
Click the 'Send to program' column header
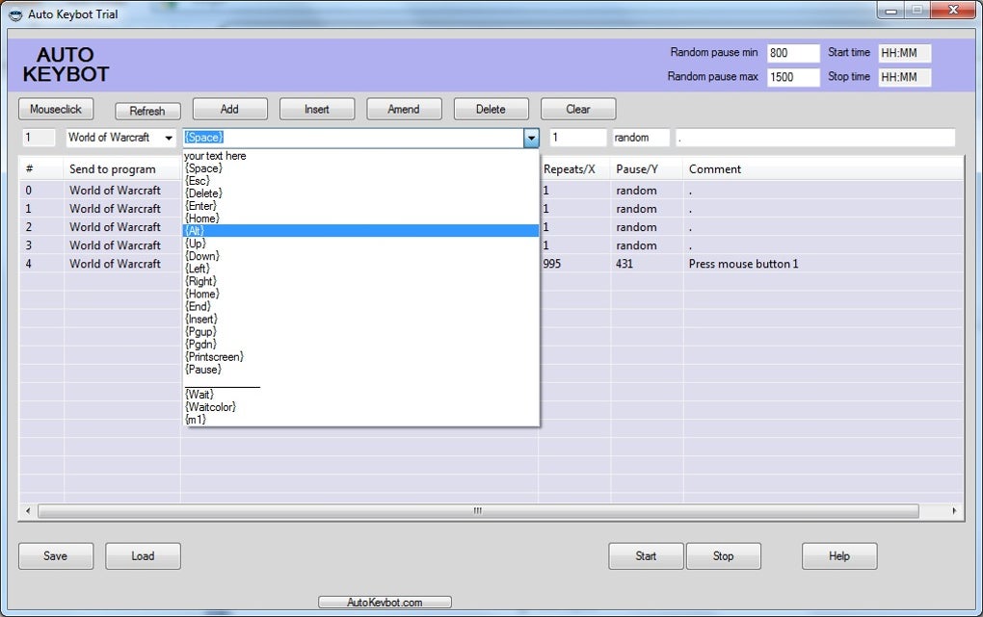121,169
